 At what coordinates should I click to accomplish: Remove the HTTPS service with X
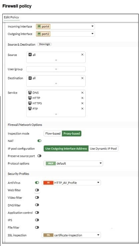[x=82, y=103]
